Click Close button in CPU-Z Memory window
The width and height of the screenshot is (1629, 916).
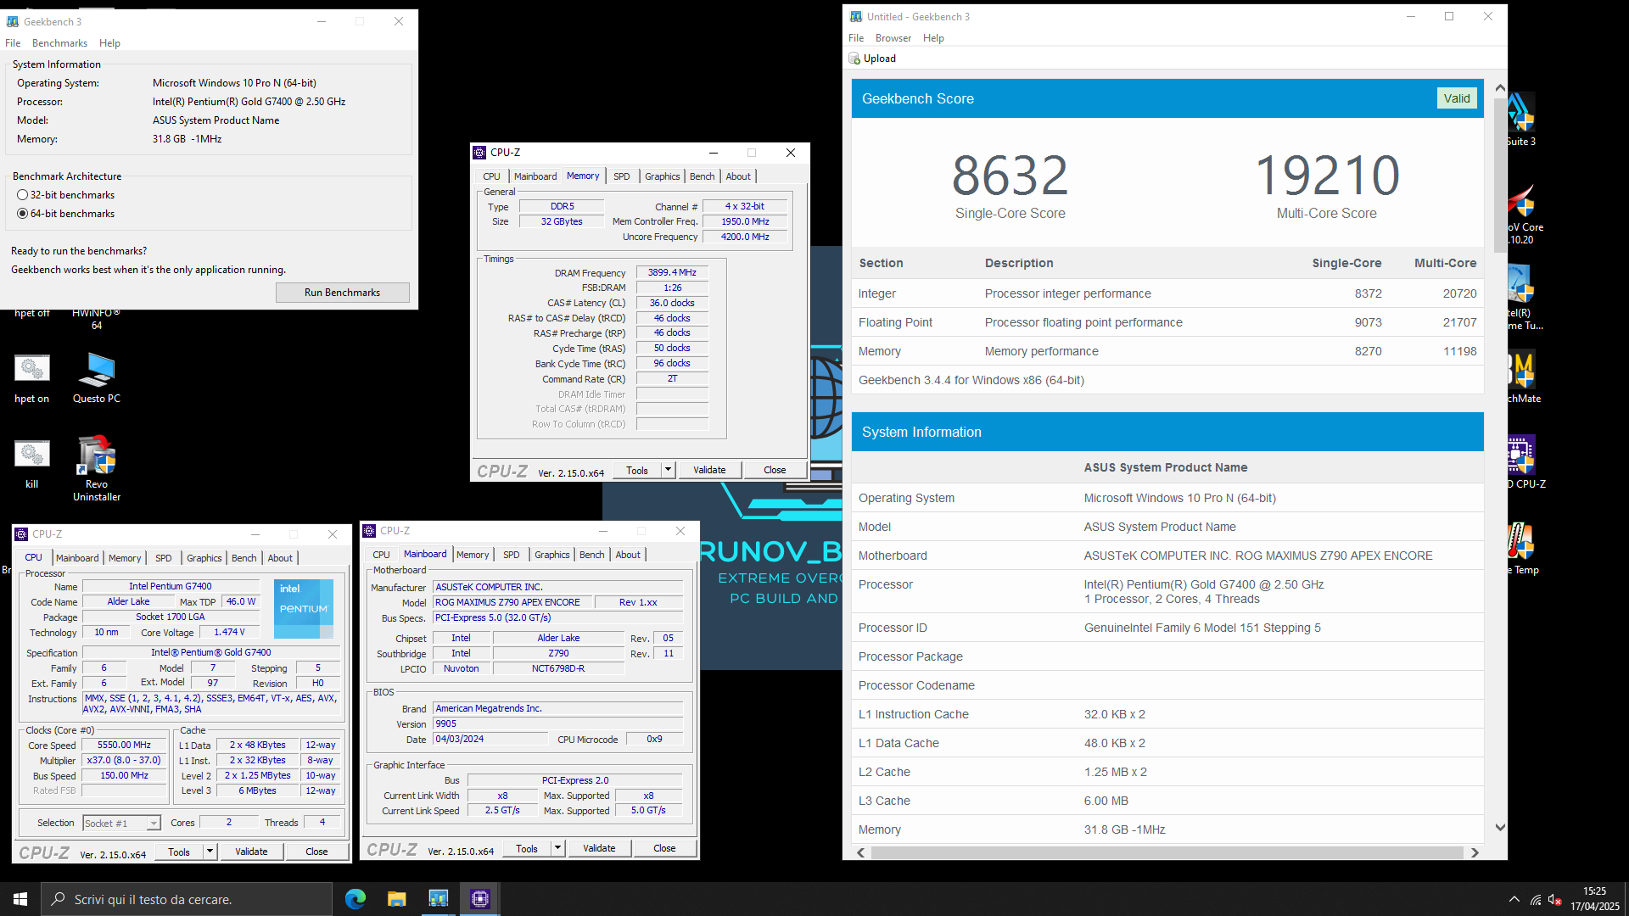(x=775, y=470)
